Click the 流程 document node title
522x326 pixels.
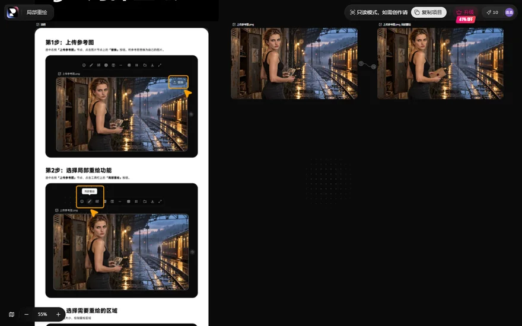click(43, 25)
